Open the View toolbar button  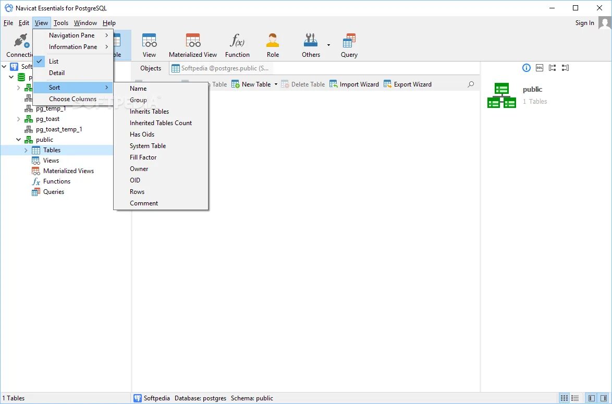coord(149,45)
